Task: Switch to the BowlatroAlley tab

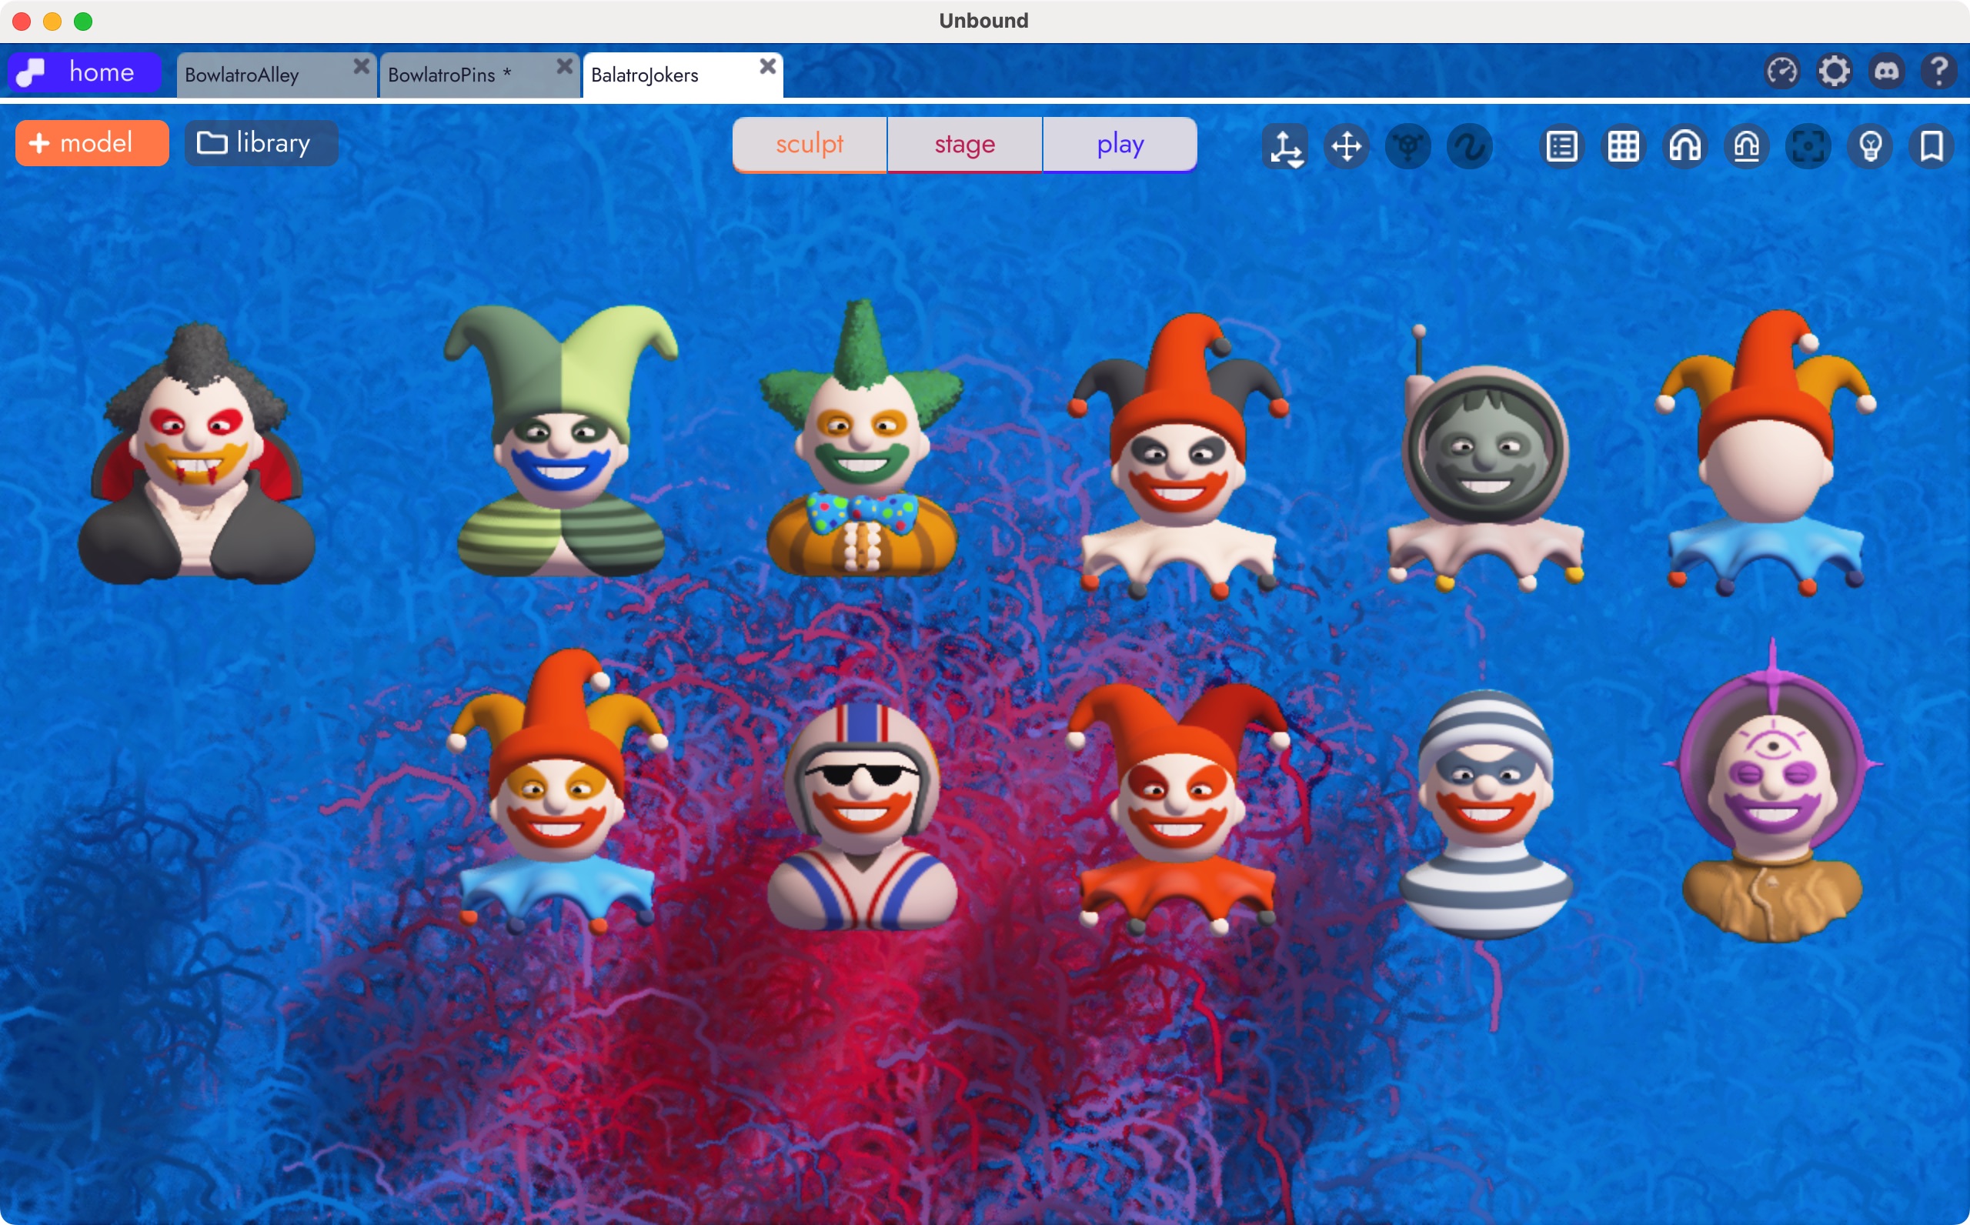Action: (x=243, y=75)
